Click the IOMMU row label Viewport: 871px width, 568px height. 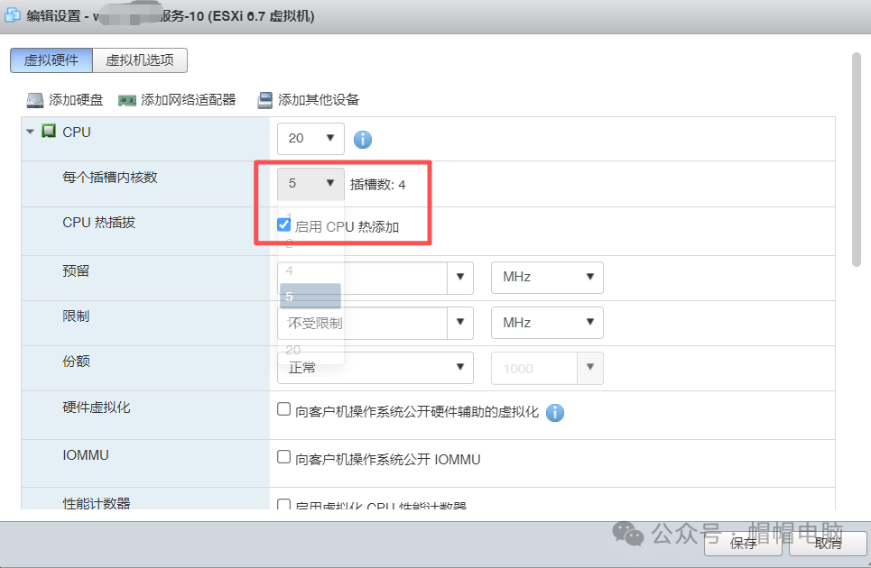tap(86, 454)
